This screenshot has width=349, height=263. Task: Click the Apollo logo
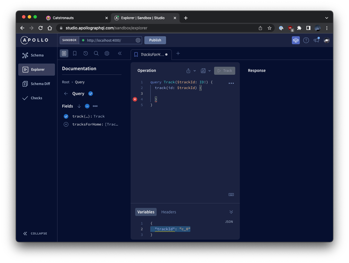click(x=34, y=40)
